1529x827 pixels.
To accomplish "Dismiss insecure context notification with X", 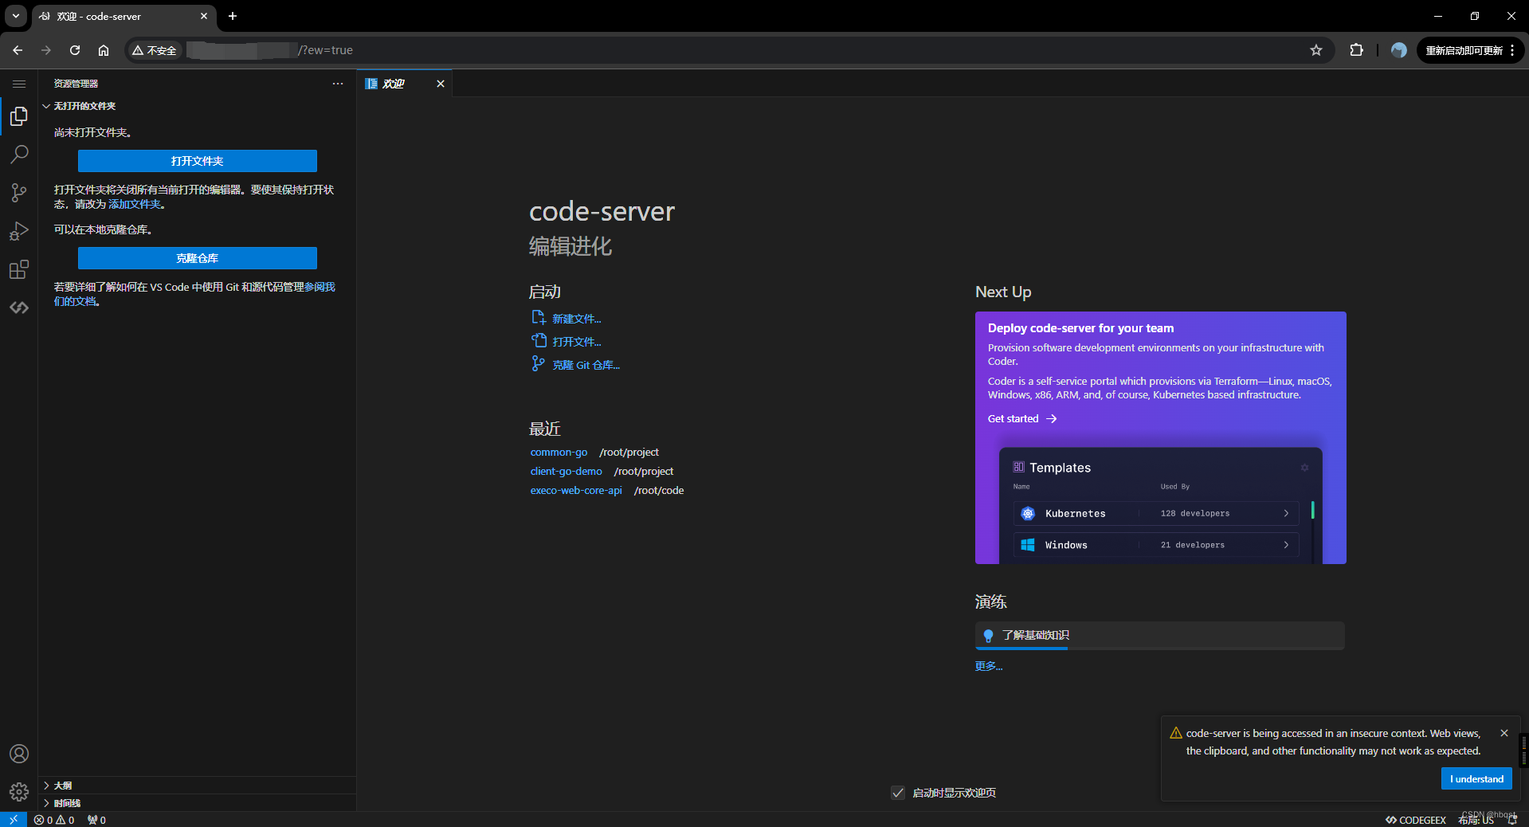I will click(1504, 733).
